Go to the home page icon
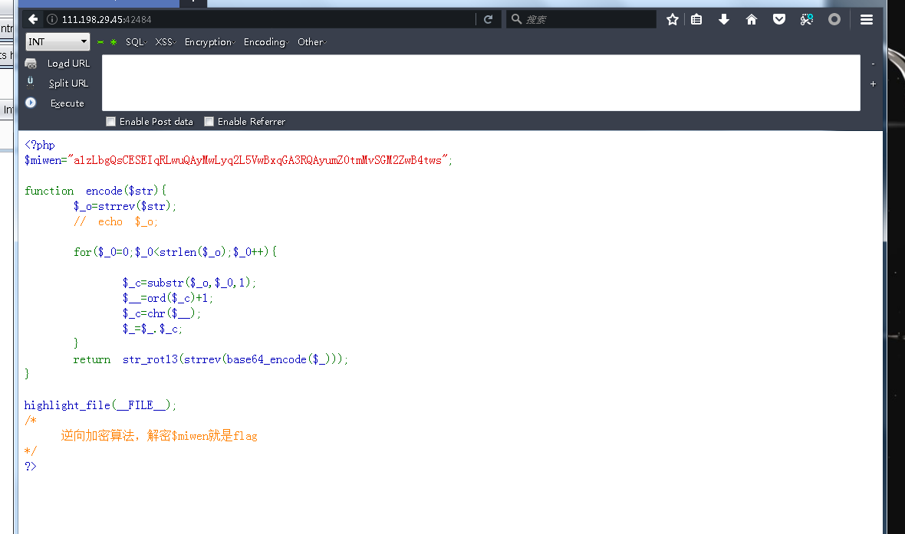The width and height of the screenshot is (905, 534). [752, 20]
